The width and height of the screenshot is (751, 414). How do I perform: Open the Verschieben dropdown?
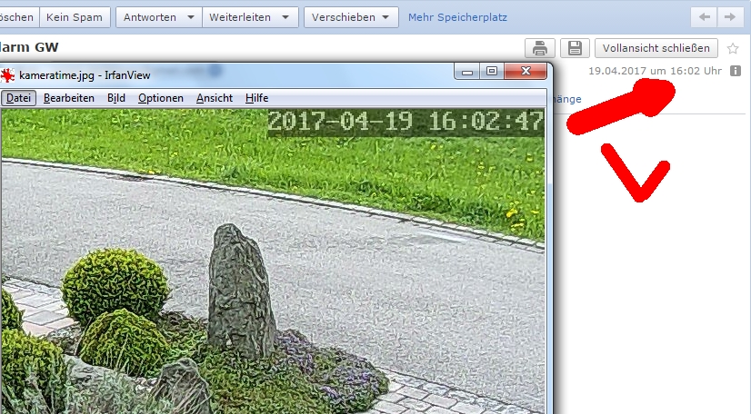coord(352,17)
